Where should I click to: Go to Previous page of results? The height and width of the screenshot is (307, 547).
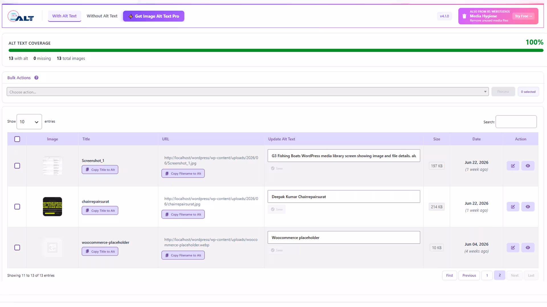pyautogui.click(x=469, y=275)
